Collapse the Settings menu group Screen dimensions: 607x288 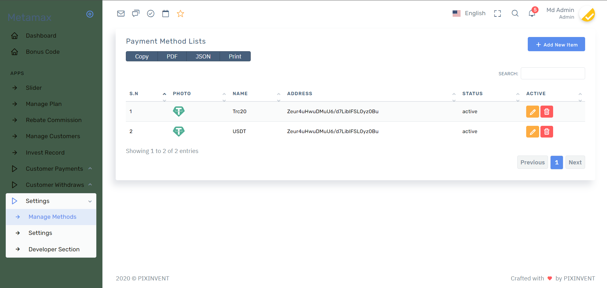point(51,201)
